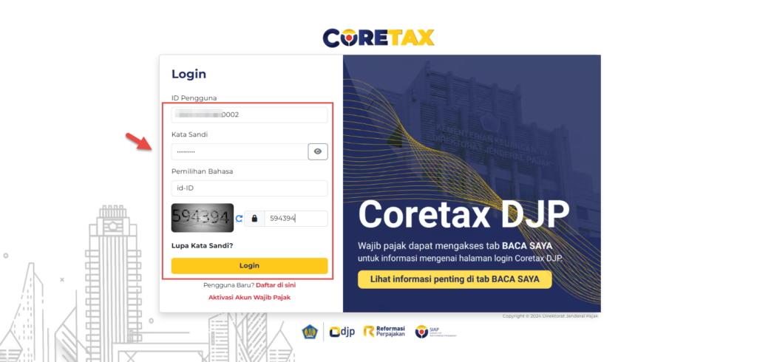Click Lihat informasi penting di tab BACA SAYA
Viewport: 757px width, 362px height.
[455, 279]
